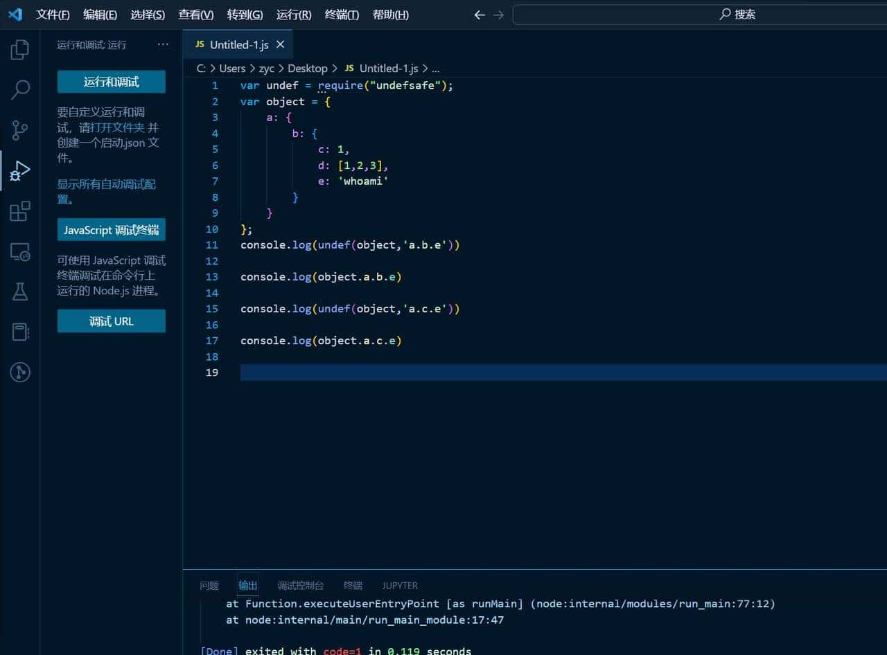The width and height of the screenshot is (887, 655).
Task: Expand the breadcrumb overflow ellipsis
Action: [435, 69]
